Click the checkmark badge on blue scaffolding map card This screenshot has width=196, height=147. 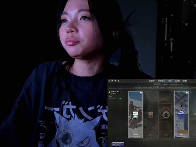[187, 93]
